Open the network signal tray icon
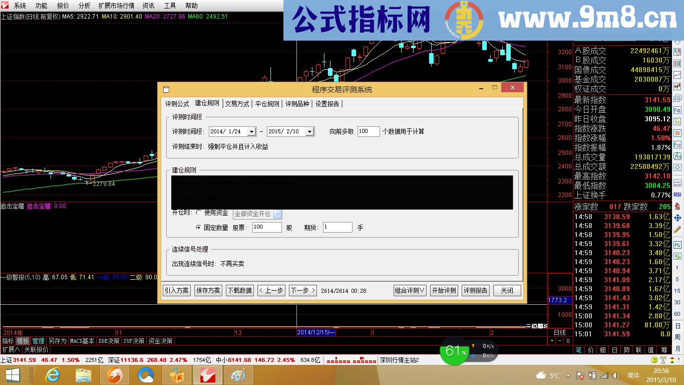This screenshot has height=385, width=684. [604, 375]
